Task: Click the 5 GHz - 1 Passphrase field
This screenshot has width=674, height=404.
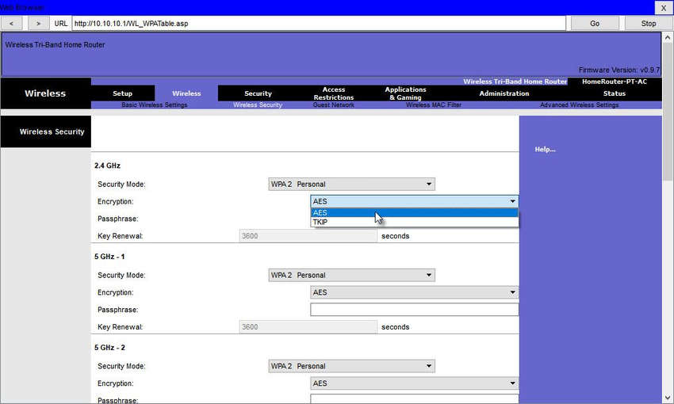Action: coord(415,310)
